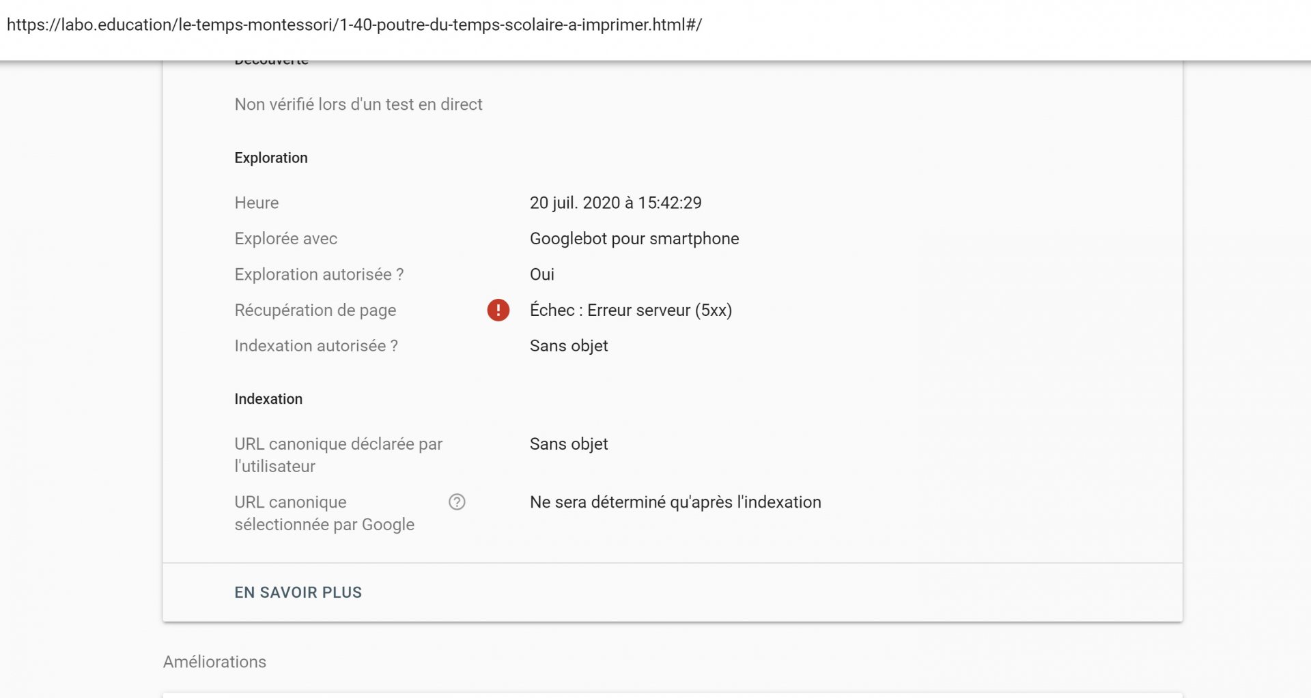Click the Récupération de page label
Image resolution: width=1311 pixels, height=698 pixels.
tap(315, 310)
